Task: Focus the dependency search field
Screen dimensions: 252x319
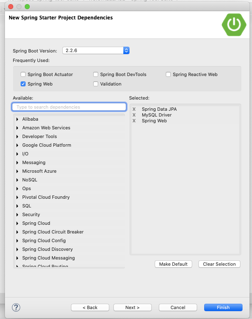Action: (x=69, y=107)
